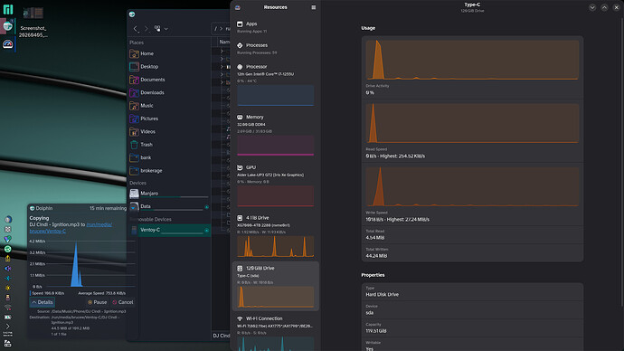624x351 pixels.
Task: Open the Screenshot file on desktop
Action: [33, 23]
